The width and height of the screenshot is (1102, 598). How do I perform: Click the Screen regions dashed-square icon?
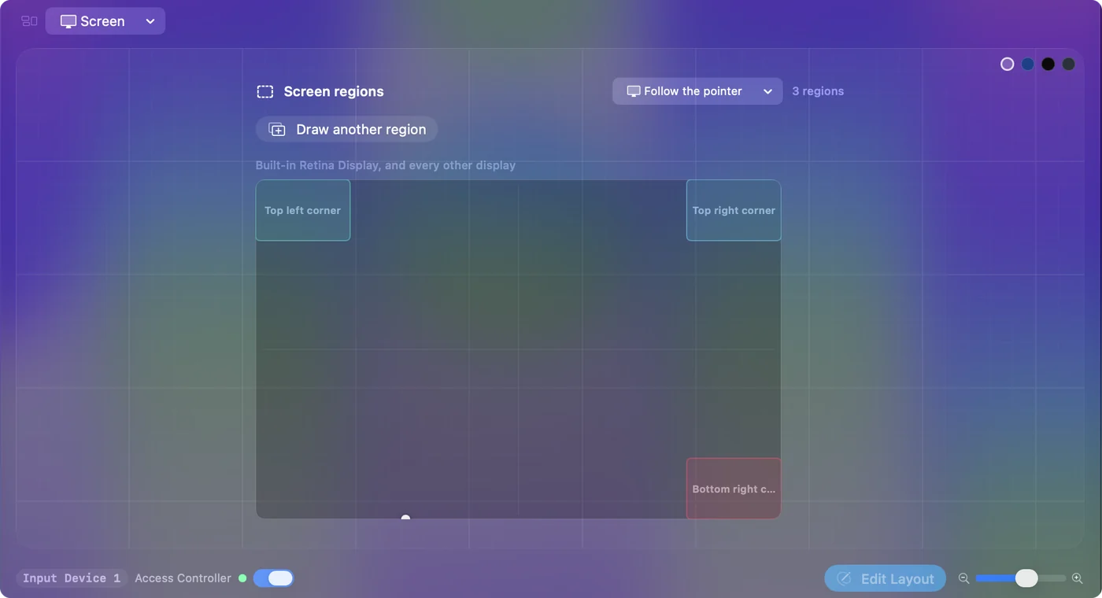point(265,92)
